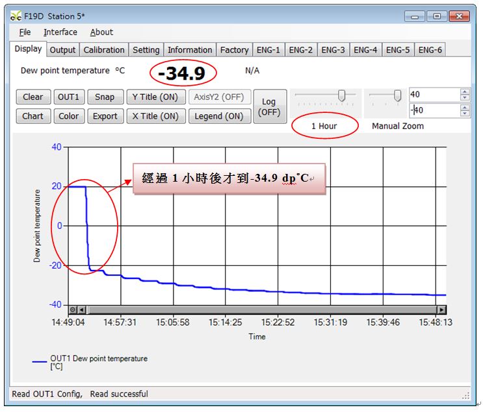Open the Interface menu

pyautogui.click(x=60, y=32)
